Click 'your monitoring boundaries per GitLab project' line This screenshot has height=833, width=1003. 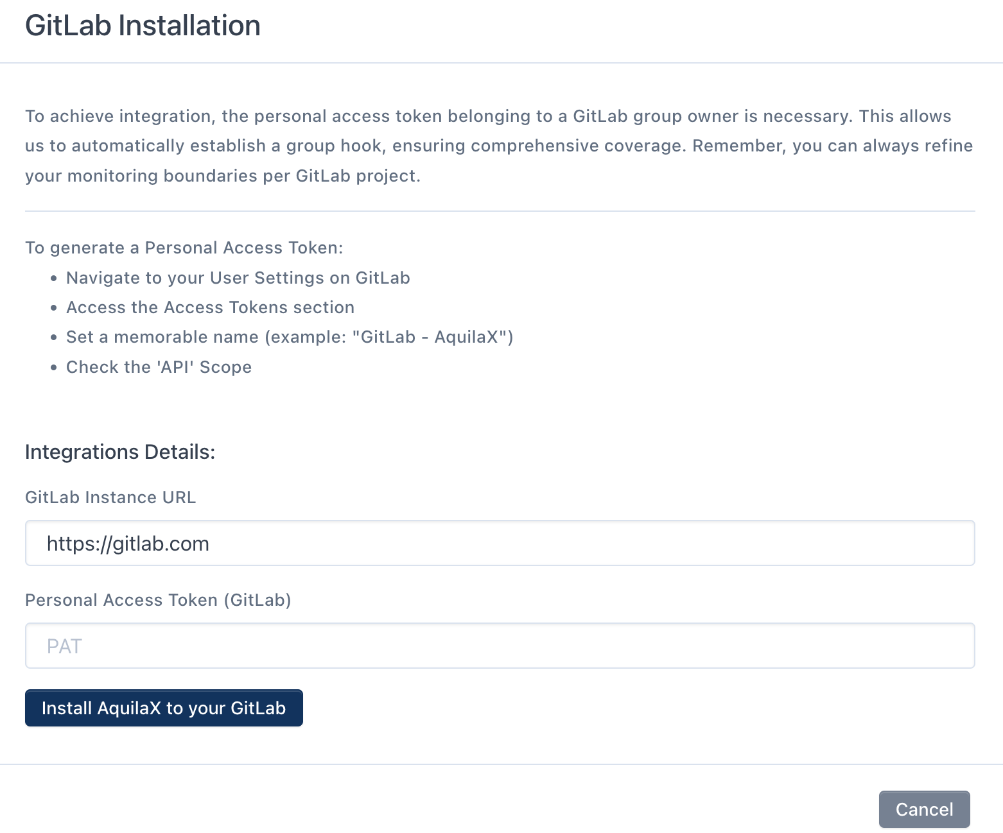[222, 176]
